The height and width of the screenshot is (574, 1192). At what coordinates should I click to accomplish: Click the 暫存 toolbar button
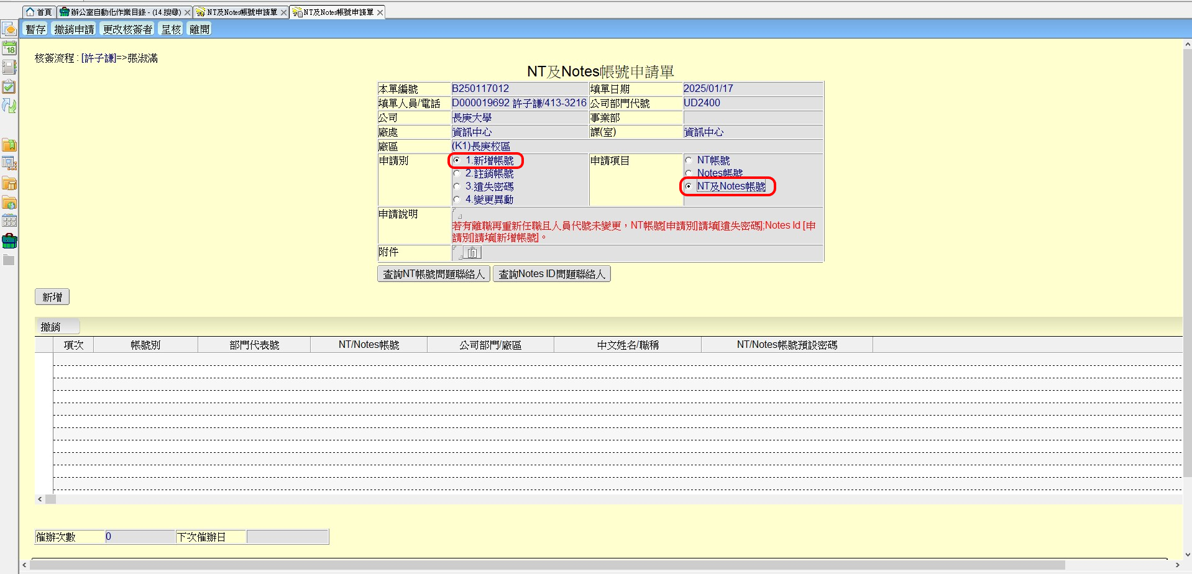click(35, 29)
